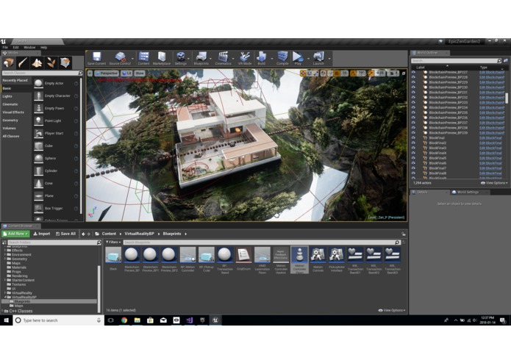Select the Player Start placement item

tap(56, 133)
